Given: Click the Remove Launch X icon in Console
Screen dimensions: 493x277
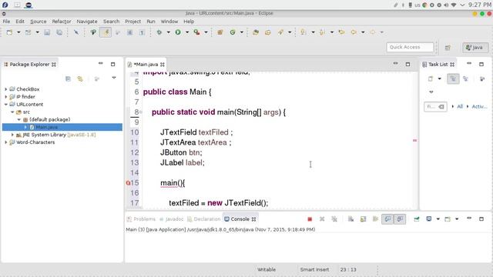Looking at the screenshot, I should (x=322, y=219).
